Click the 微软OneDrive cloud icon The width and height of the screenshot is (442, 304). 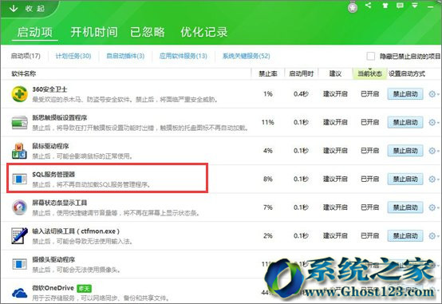point(19,293)
